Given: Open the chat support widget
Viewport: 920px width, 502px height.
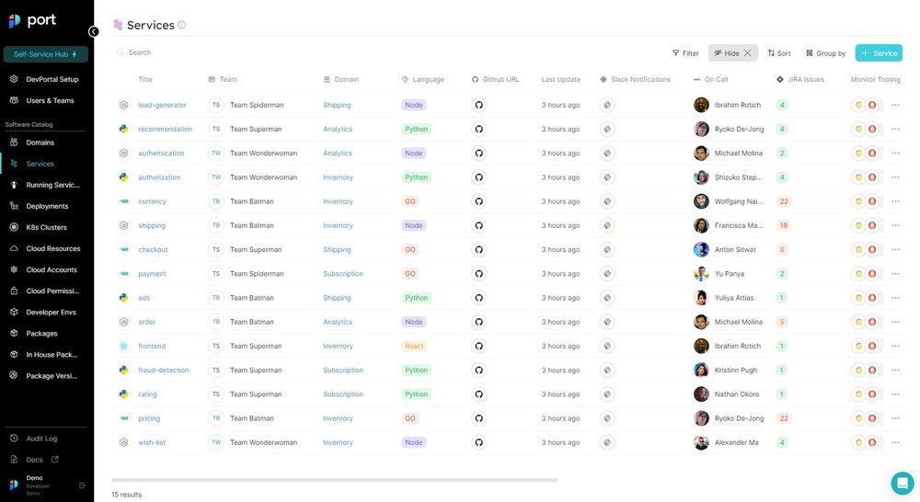Looking at the screenshot, I should [902, 484].
